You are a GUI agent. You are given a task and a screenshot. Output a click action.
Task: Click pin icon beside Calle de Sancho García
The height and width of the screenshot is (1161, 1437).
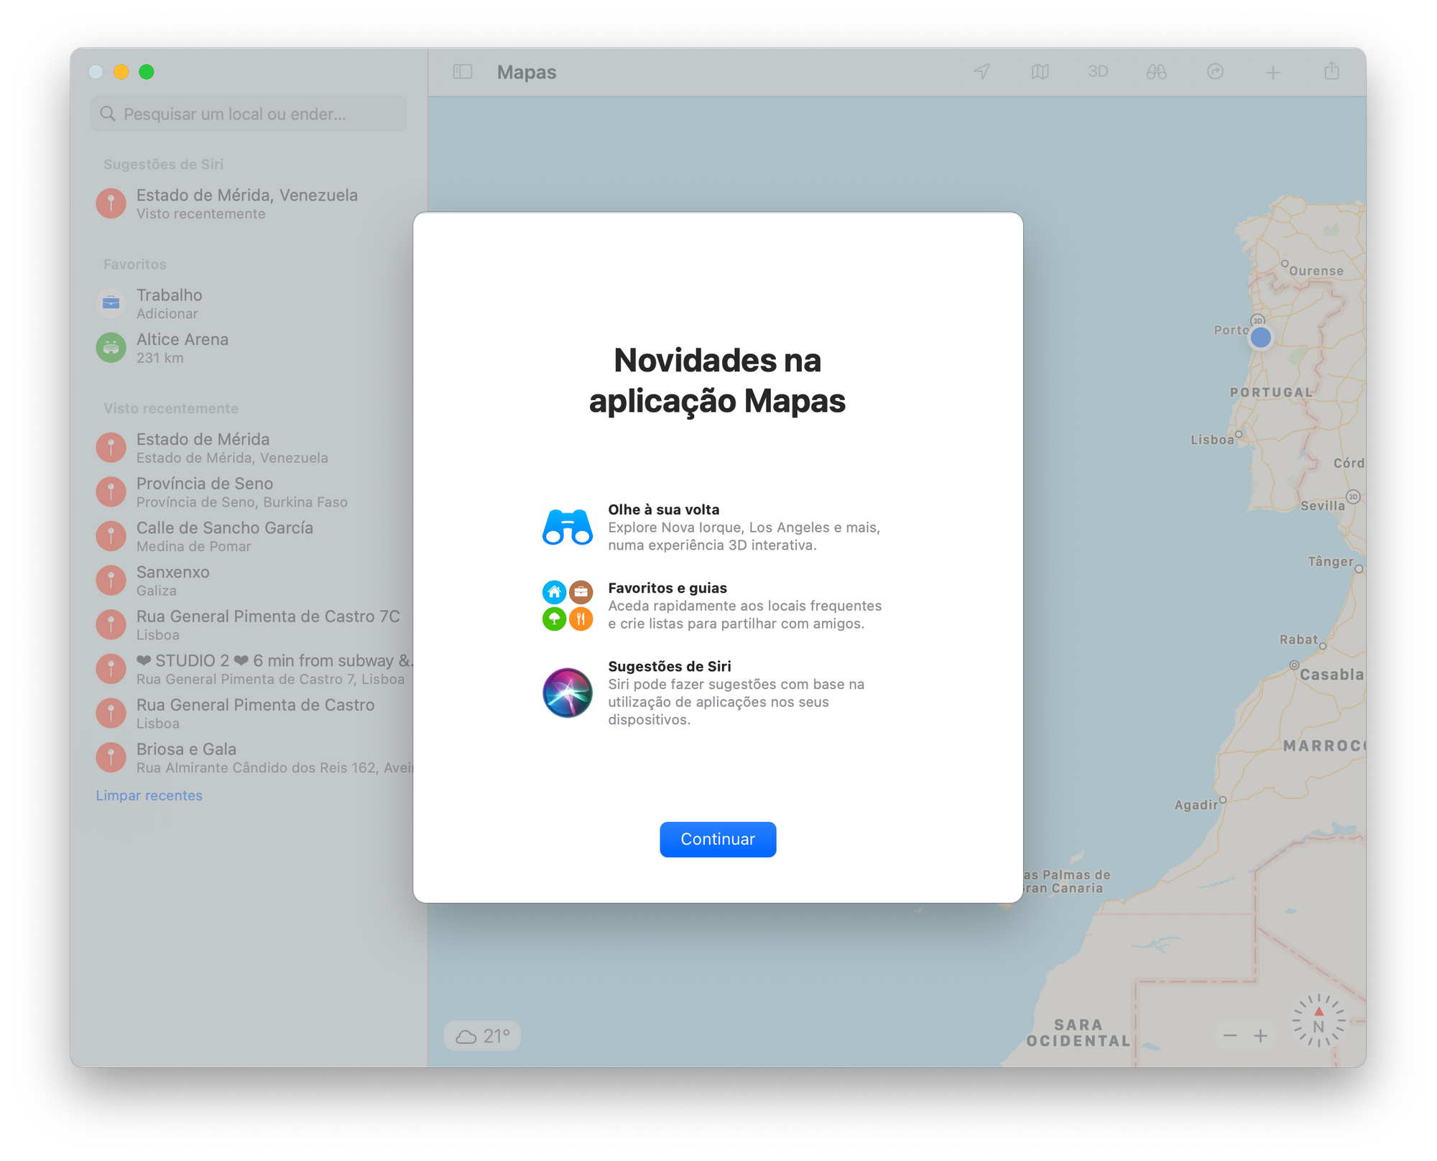(111, 536)
